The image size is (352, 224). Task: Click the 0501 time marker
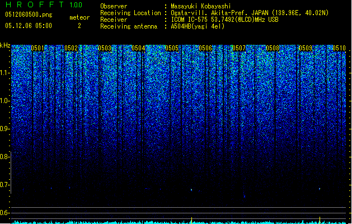[37, 48]
